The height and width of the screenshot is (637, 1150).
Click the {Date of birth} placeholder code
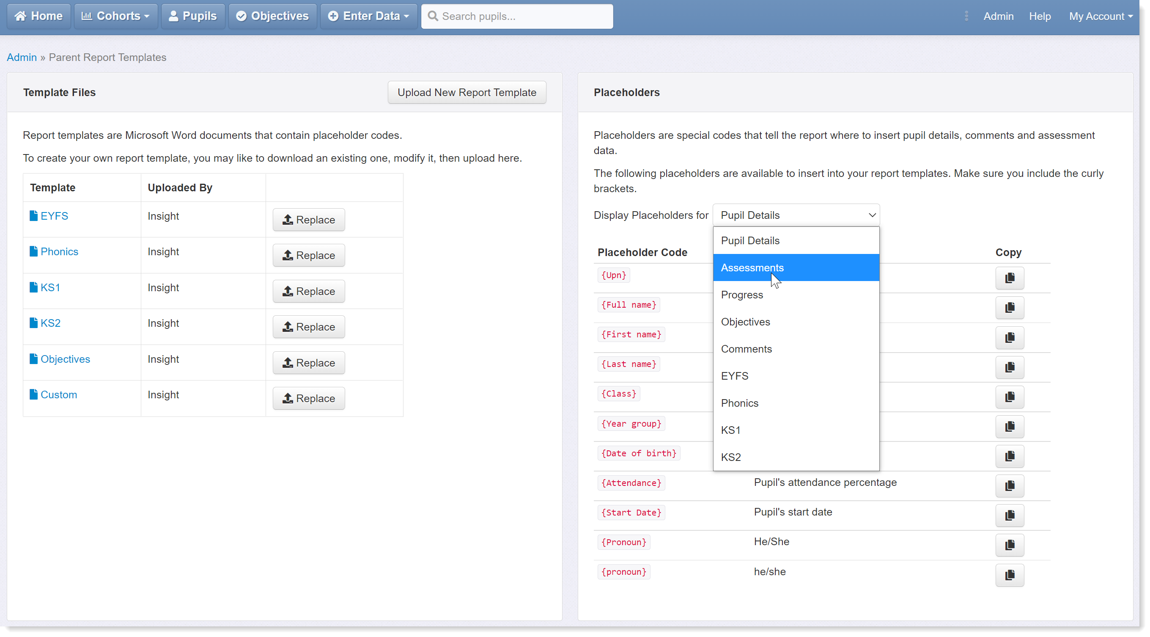pos(638,453)
